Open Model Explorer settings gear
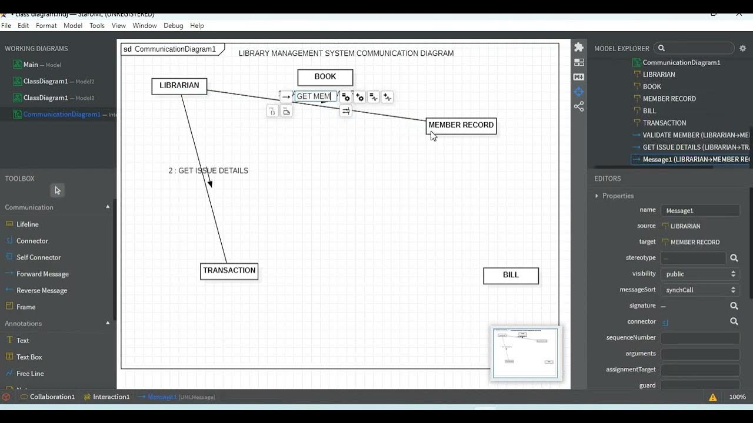Image resolution: width=753 pixels, height=423 pixels. click(742, 48)
